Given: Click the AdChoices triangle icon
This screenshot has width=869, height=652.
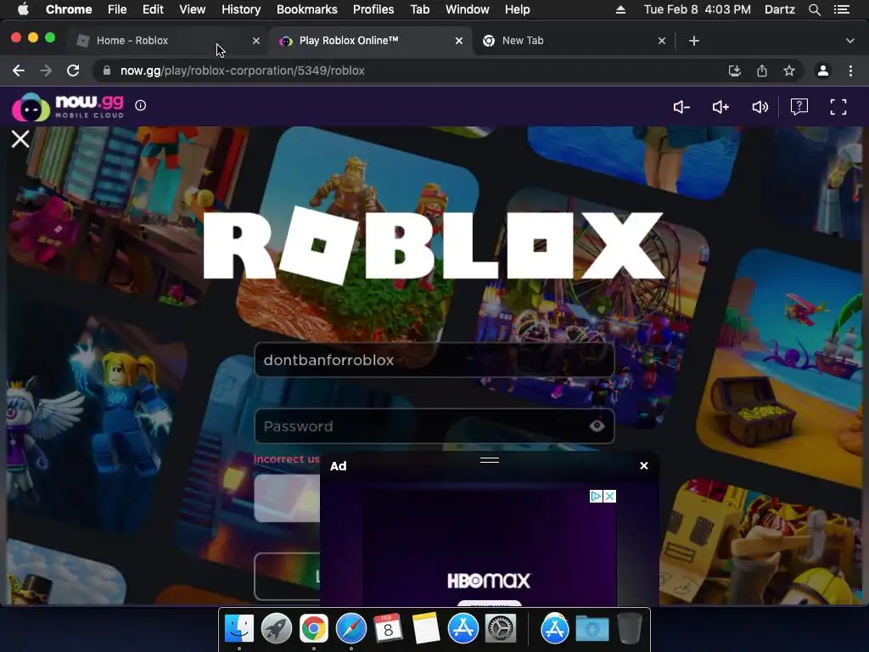Looking at the screenshot, I should click(x=596, y=496).
